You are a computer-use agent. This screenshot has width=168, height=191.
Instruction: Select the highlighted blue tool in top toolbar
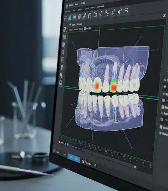click(70, 18)
